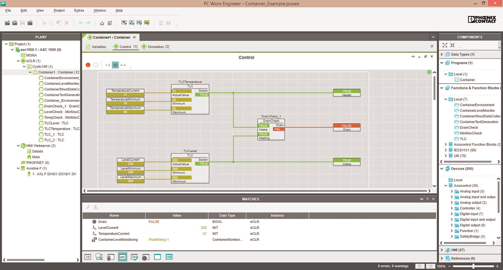This screenshot has width=503, height=270.
Task: Click the 0 errors, 0 warnings status text
Action: click(393, 266)
